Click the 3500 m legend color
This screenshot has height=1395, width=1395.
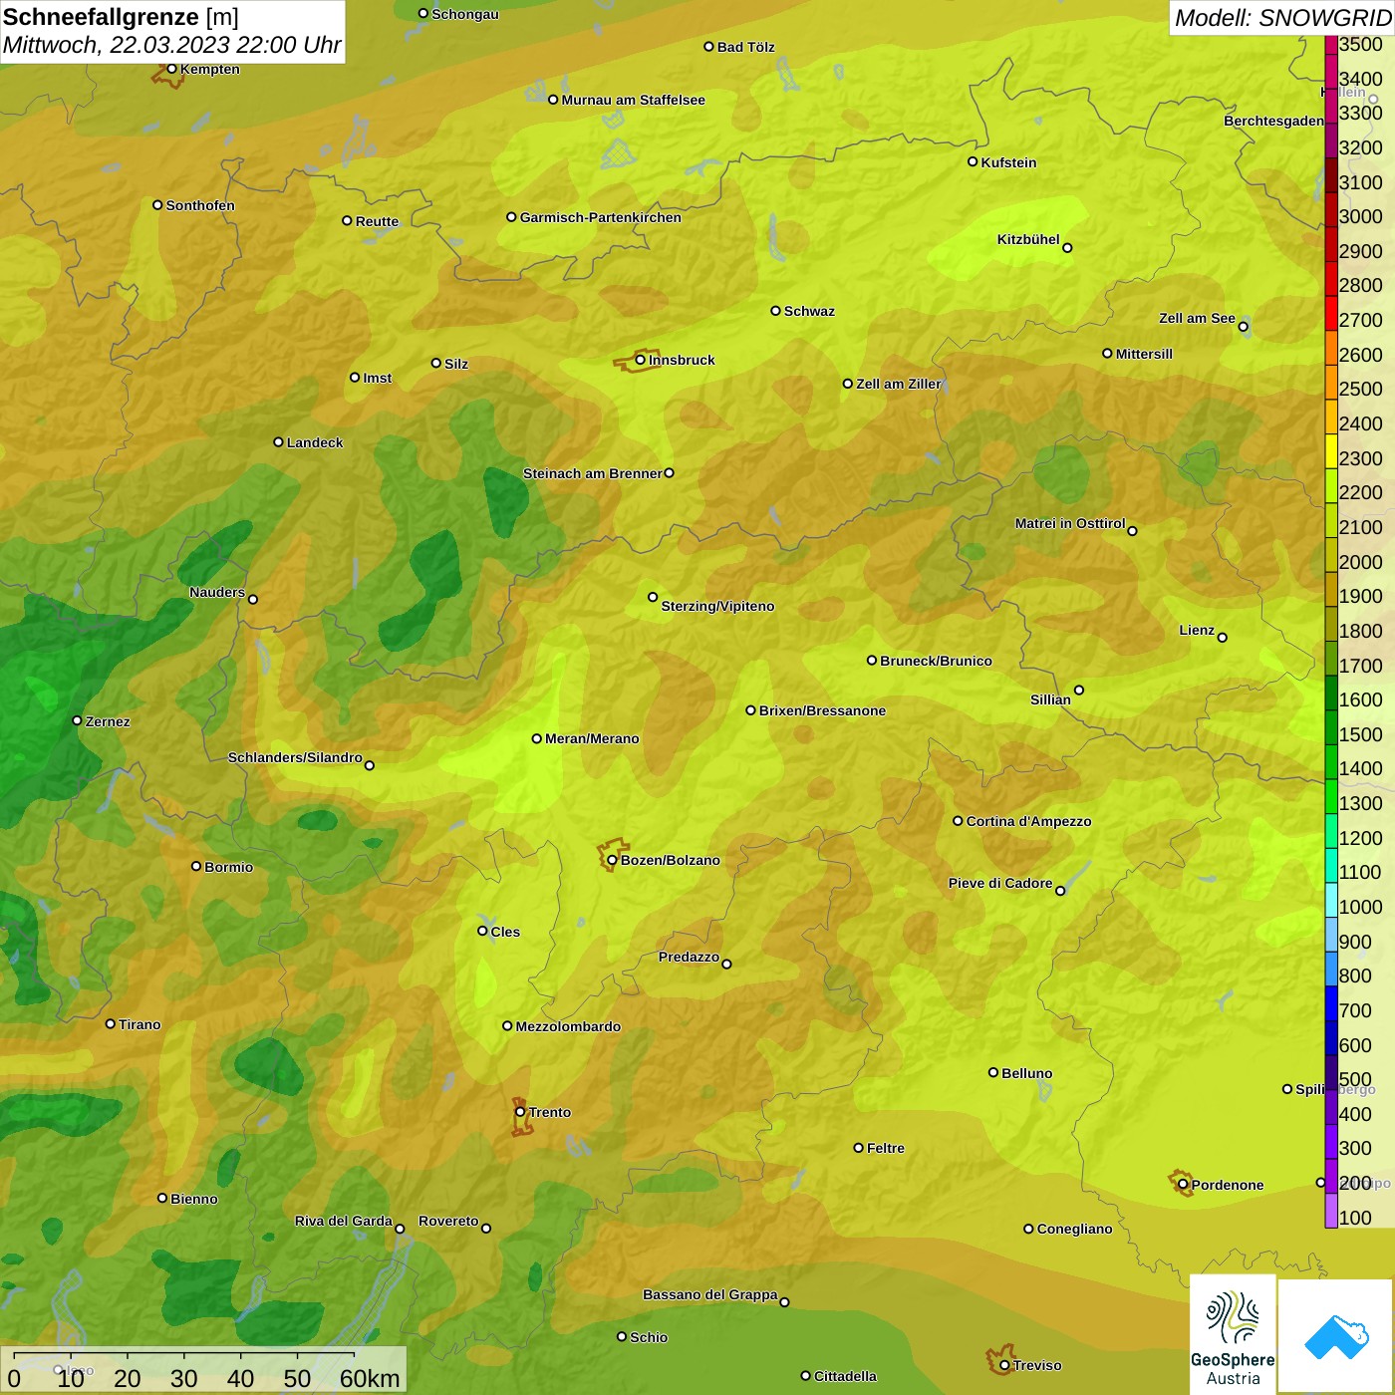(x=1331, y=45)
